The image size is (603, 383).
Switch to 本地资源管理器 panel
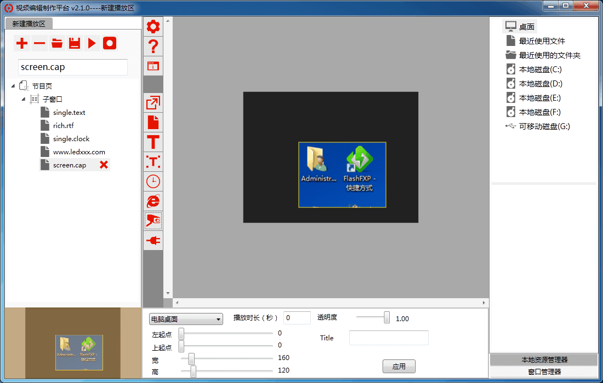(544, 359)
